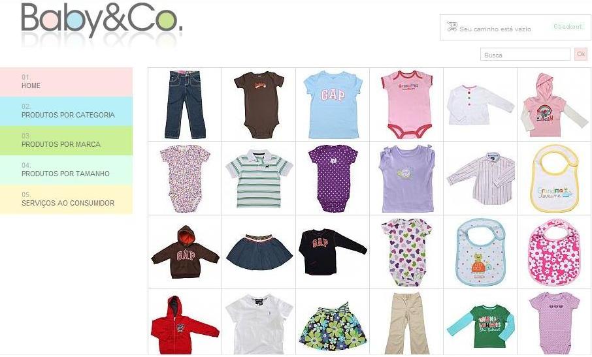Open Produtos por Marca menu
This screenshot has height=357, width=592.
(66, 140)
